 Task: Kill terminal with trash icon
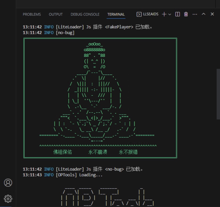tap(186, 14)
